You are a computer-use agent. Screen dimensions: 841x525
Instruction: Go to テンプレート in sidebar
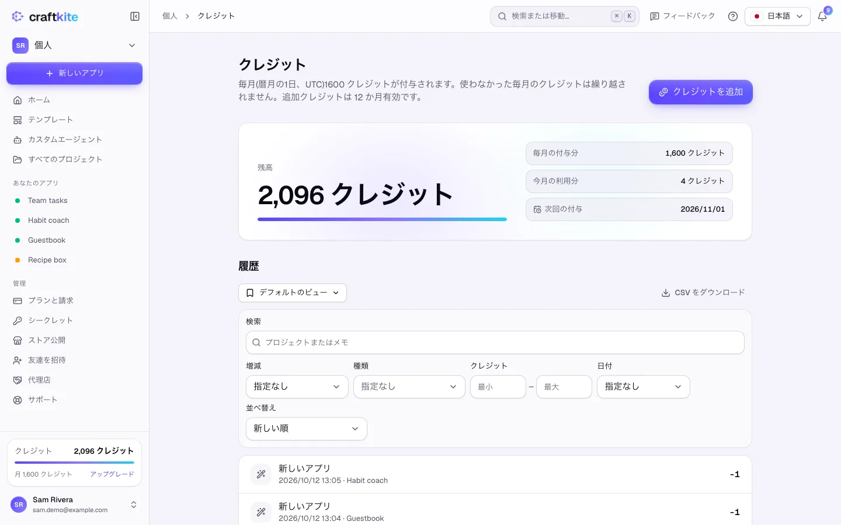click(74, 120)
